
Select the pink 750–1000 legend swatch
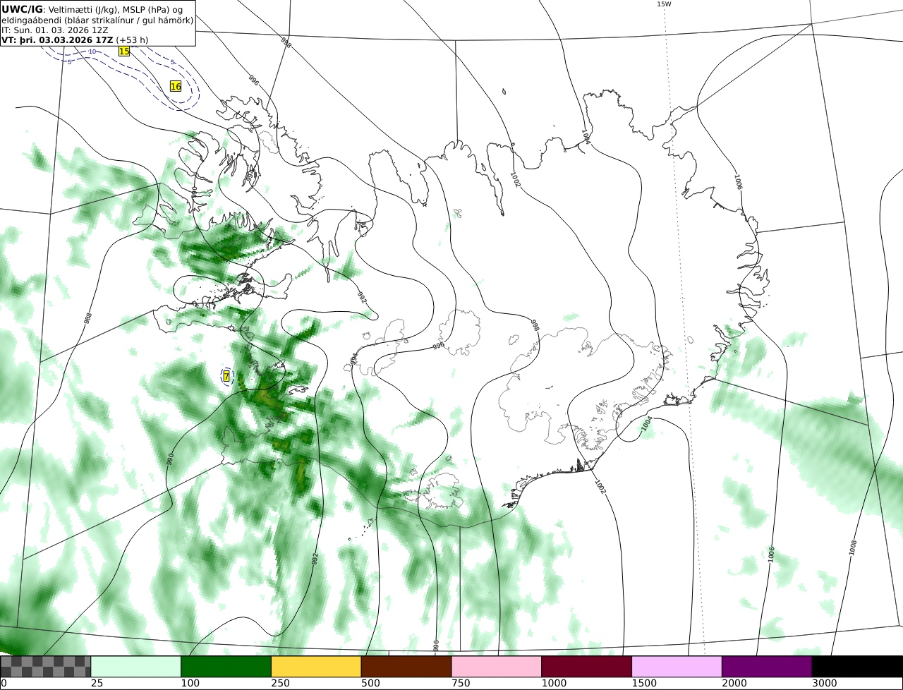click(497, 666)
